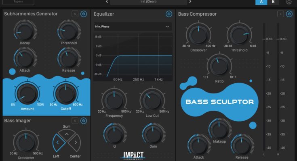Solo the Bass Compressor section
Viewport: 297px width, 161px height.
280,14
